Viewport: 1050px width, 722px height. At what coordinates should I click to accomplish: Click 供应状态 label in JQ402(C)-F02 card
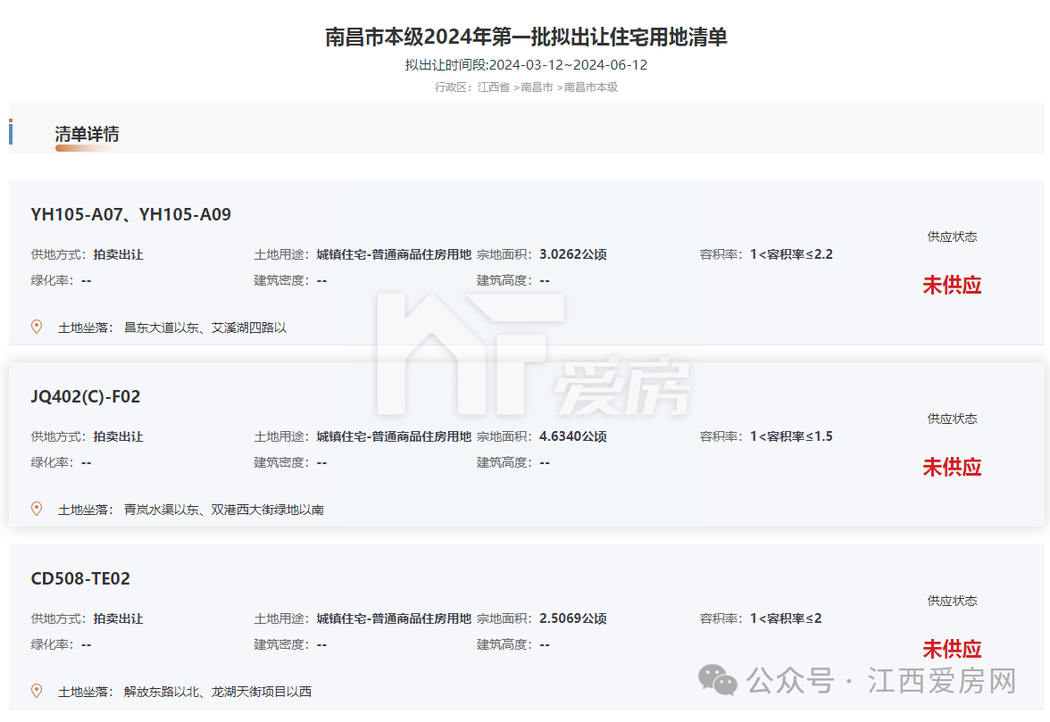pyautogui.click(x=952, y=419)
